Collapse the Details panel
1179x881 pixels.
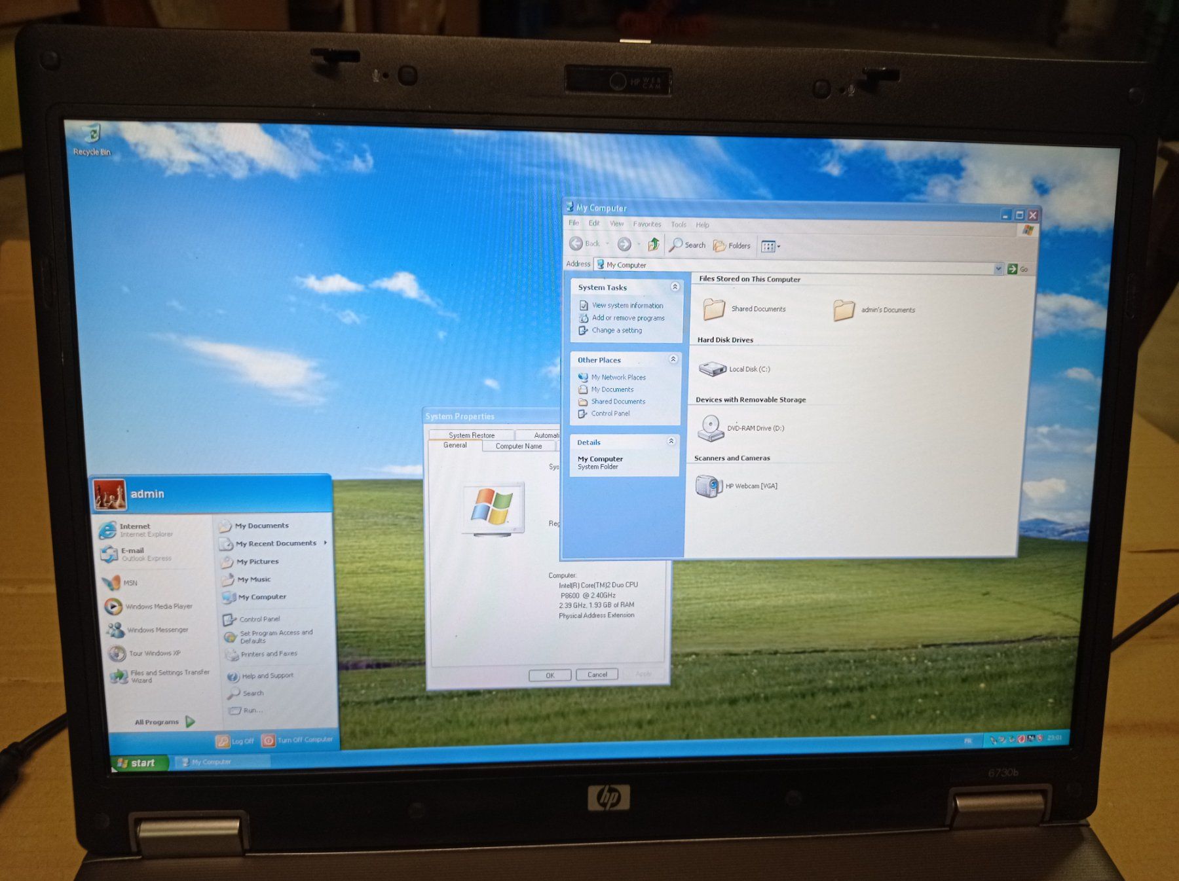point(671,441)
